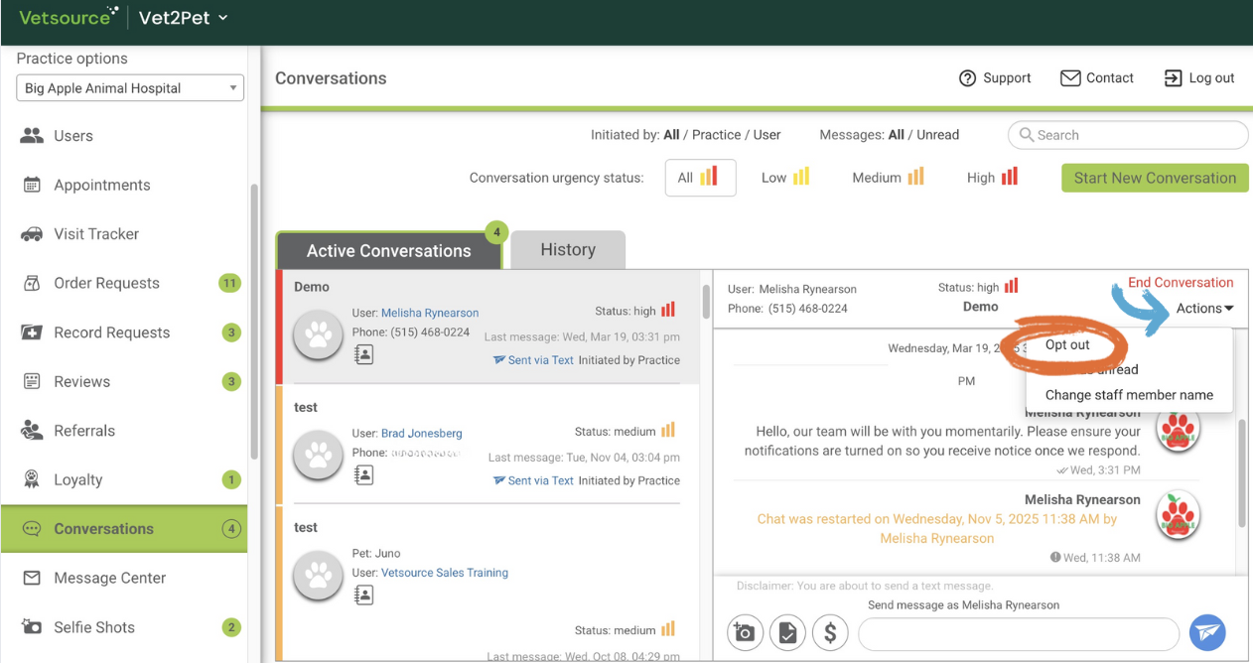The image size is (1253, 663).
Task: Select Opt out from Actions menu
Action: (1067, 344)
